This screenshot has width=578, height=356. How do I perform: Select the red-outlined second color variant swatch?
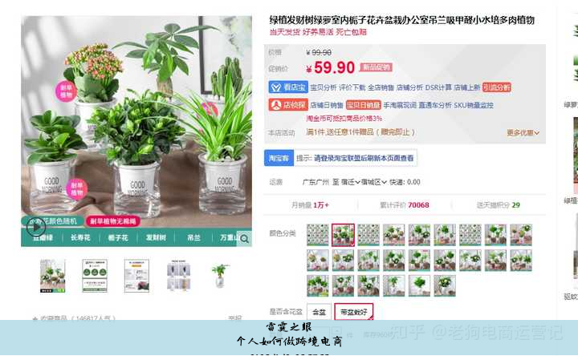[343, 234]
